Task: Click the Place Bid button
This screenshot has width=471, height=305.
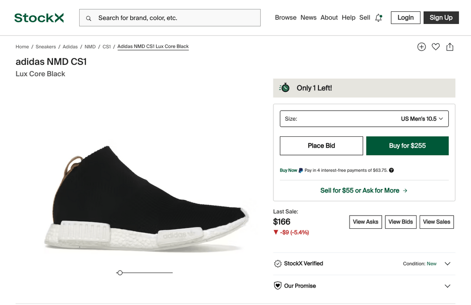Action: tap(321, 146)
